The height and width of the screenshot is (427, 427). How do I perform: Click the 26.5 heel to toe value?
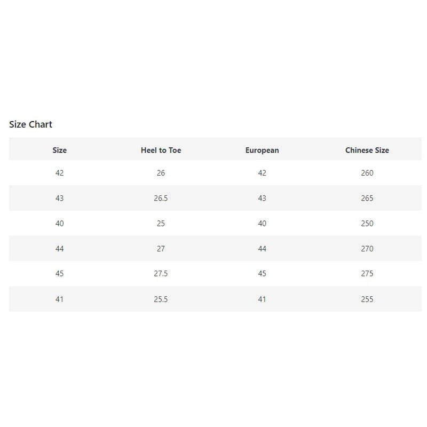tap(161, 198)
